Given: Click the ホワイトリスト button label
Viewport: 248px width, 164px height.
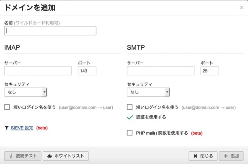Looking at the screenshot, I should click(x=69, y=156).
